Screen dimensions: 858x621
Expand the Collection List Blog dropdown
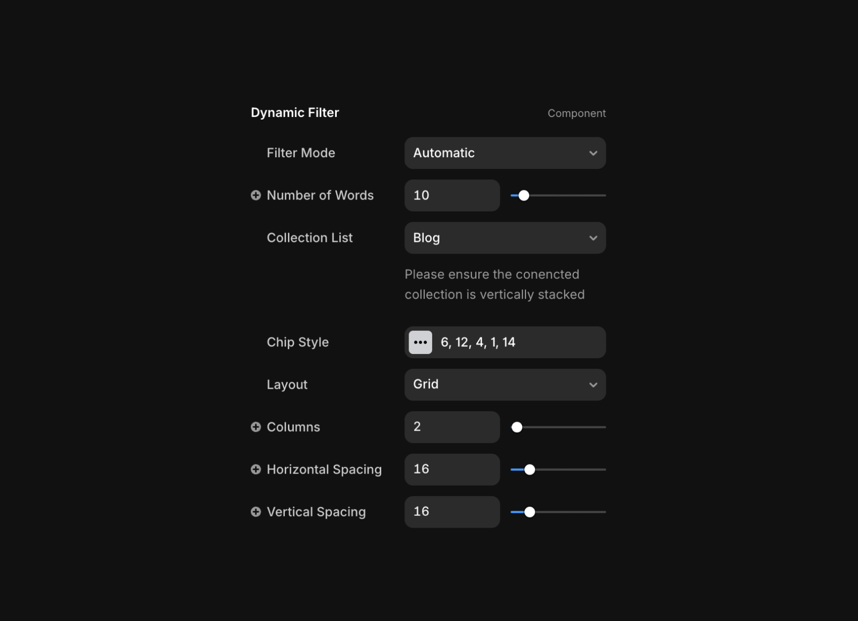click(x=505, y=238)
